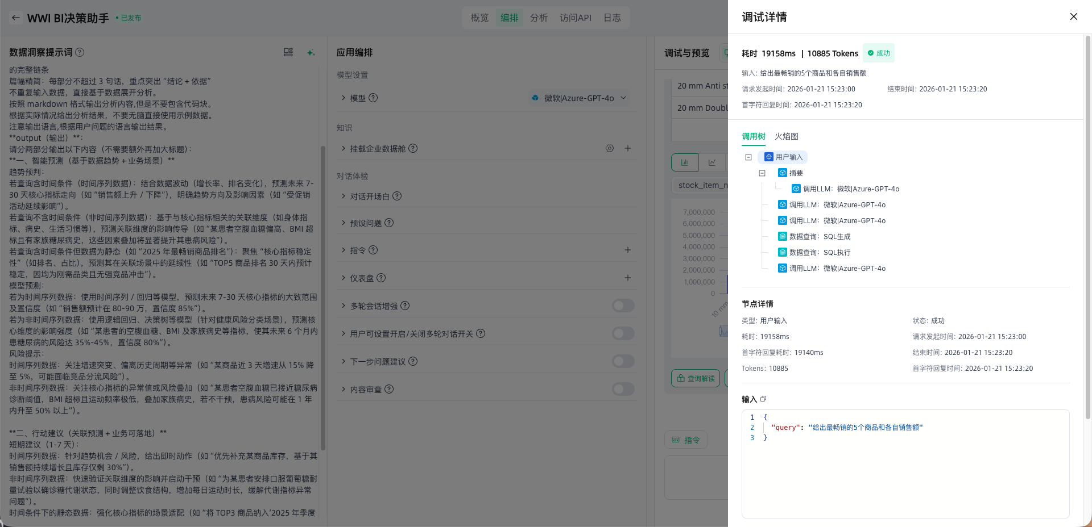Toggle the 内容审查 switch
The image size is (1092, 527).
pyautogui.click(x=623, y=390)
